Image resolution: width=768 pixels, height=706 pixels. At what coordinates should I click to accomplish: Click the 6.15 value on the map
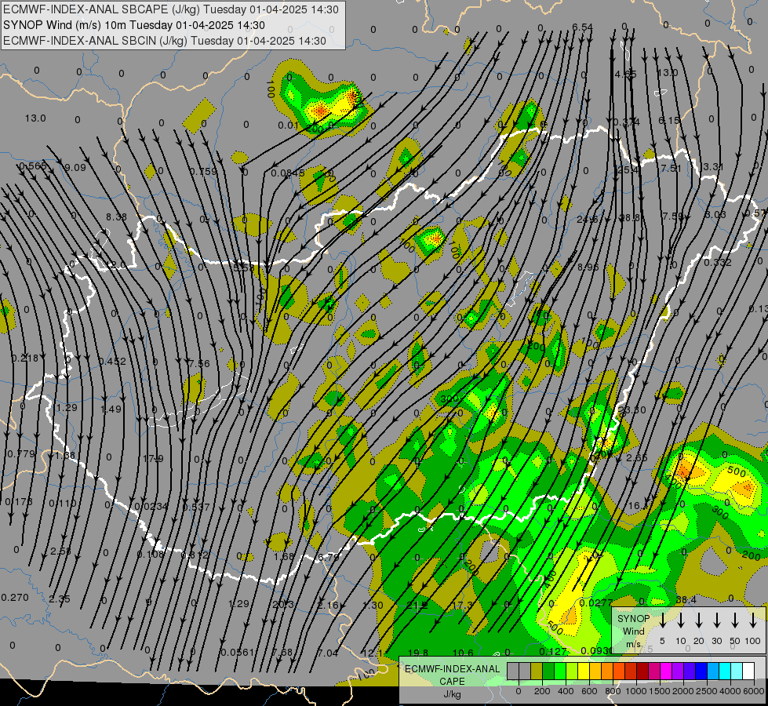[x=669, y=121]
